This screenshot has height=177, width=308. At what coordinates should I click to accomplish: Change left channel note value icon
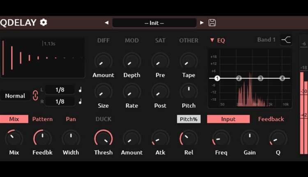pyautogui.click(x=80, y=90)
